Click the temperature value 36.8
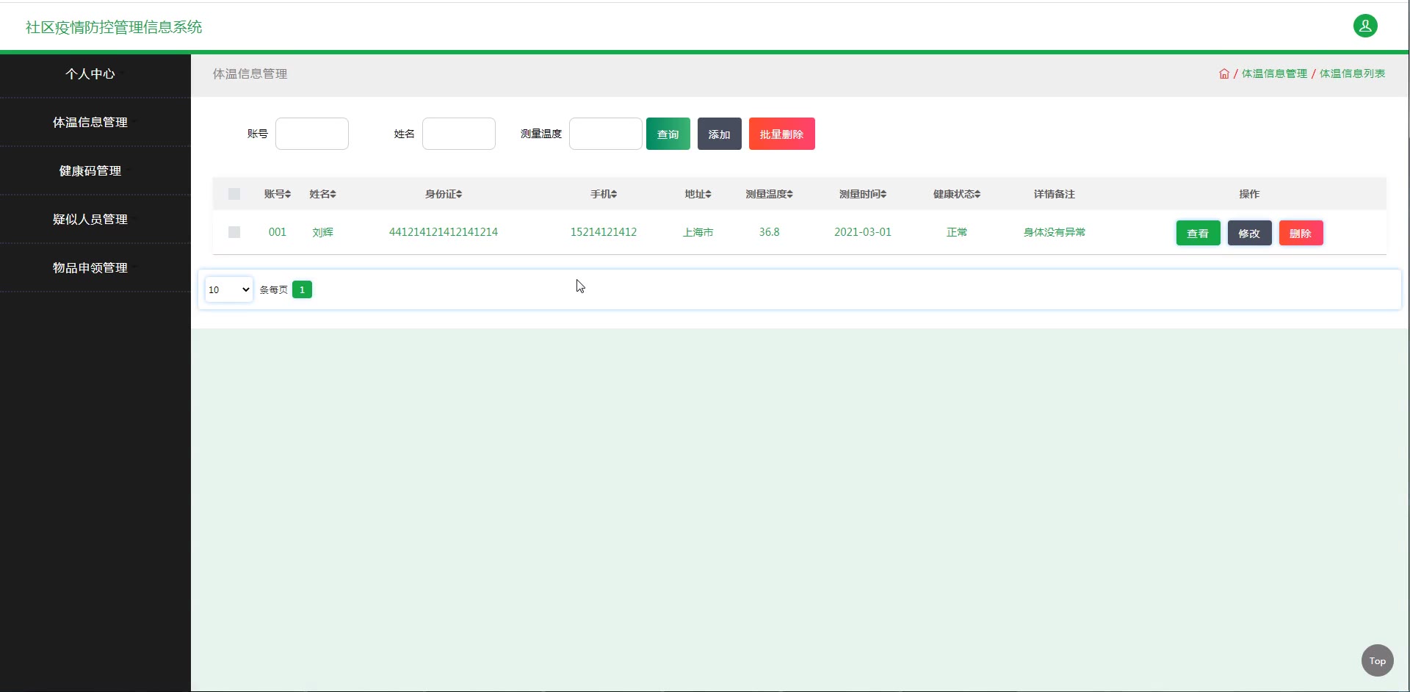 (x=769, y=232)
